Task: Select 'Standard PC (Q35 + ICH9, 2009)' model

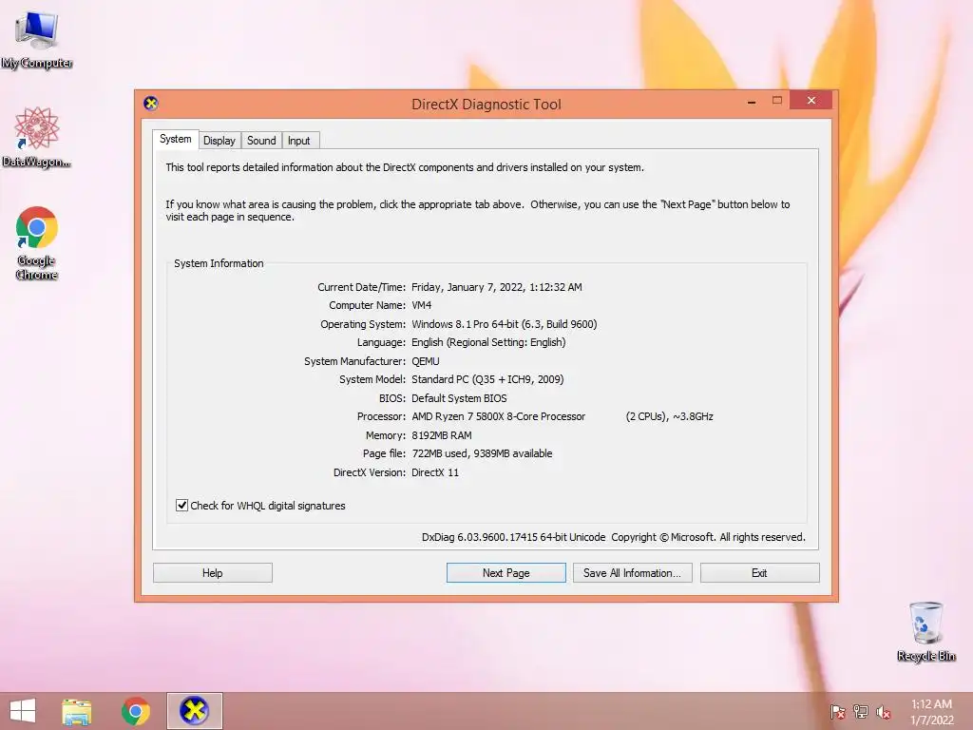Action: 487,379
